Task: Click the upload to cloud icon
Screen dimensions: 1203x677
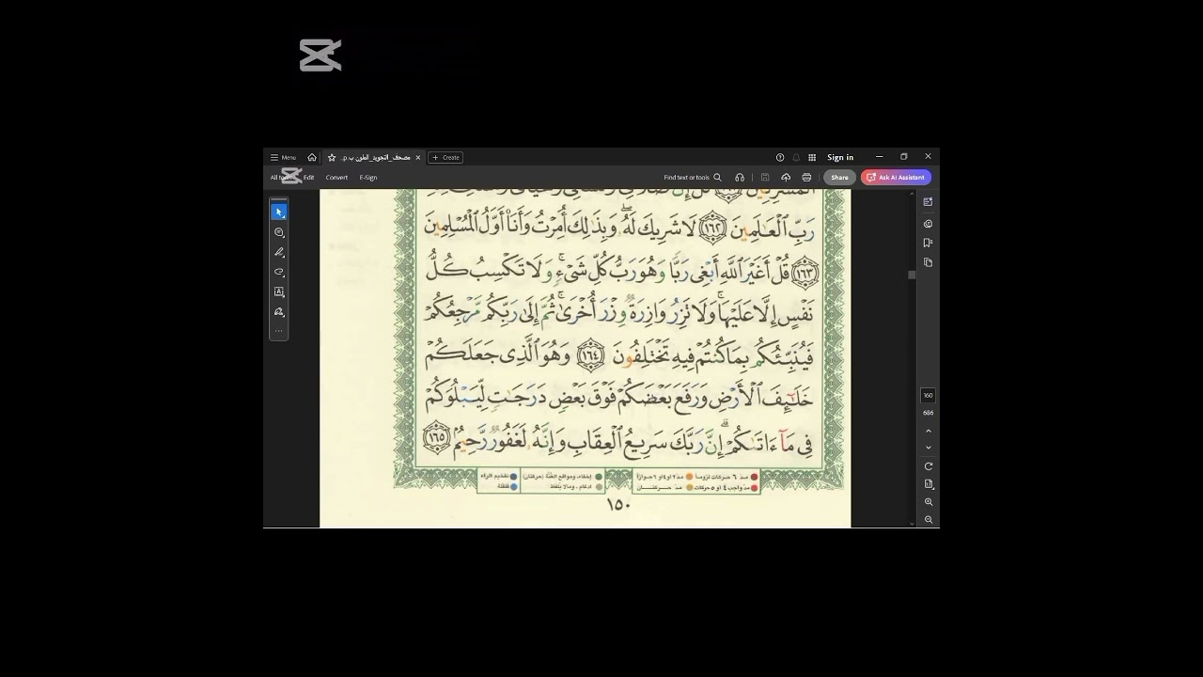Action: (786, 177)
